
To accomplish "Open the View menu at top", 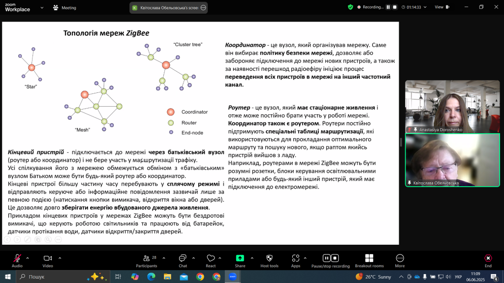I will click(x=439, y=7).
